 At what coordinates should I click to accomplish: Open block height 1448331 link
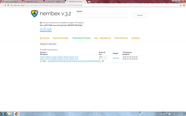click(116, 58)
